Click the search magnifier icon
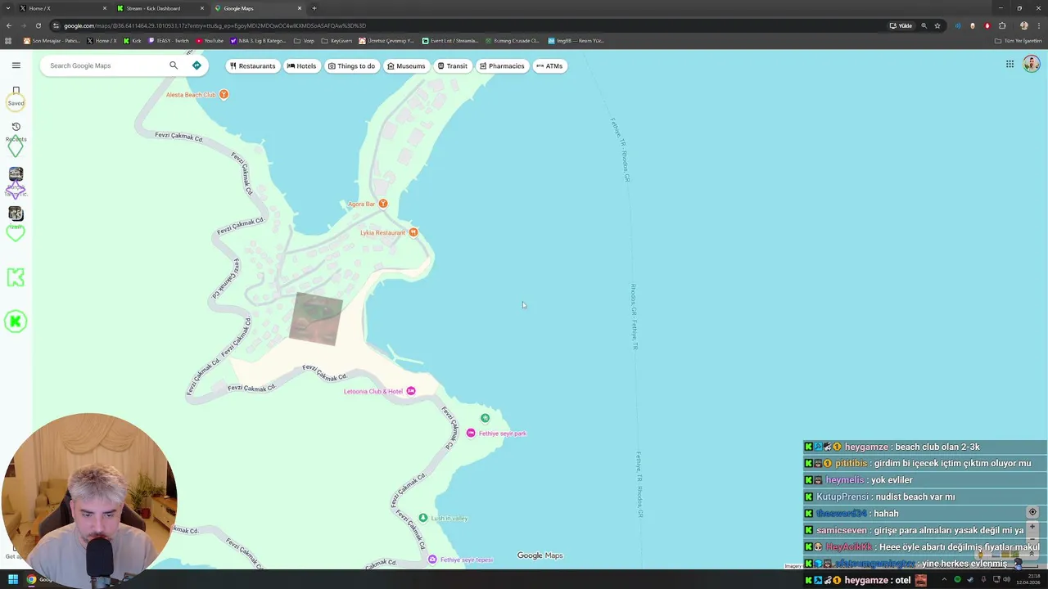This screenshot has width=1048, height=589. 174,65
